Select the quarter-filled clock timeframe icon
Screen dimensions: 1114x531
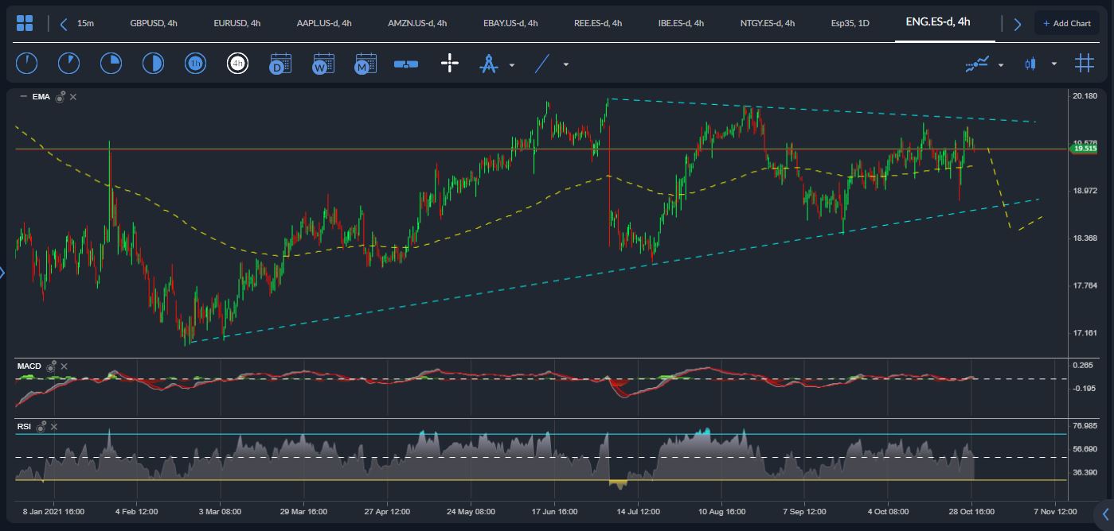[111, 64]
